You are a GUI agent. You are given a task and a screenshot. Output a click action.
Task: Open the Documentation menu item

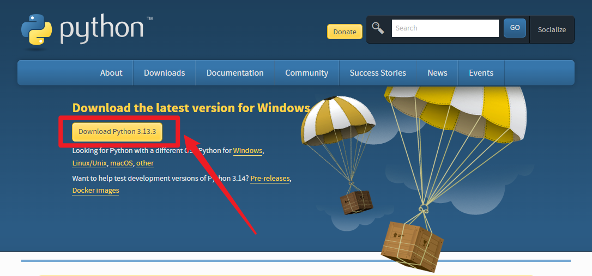pyautogui.click(x=235, y=73)
